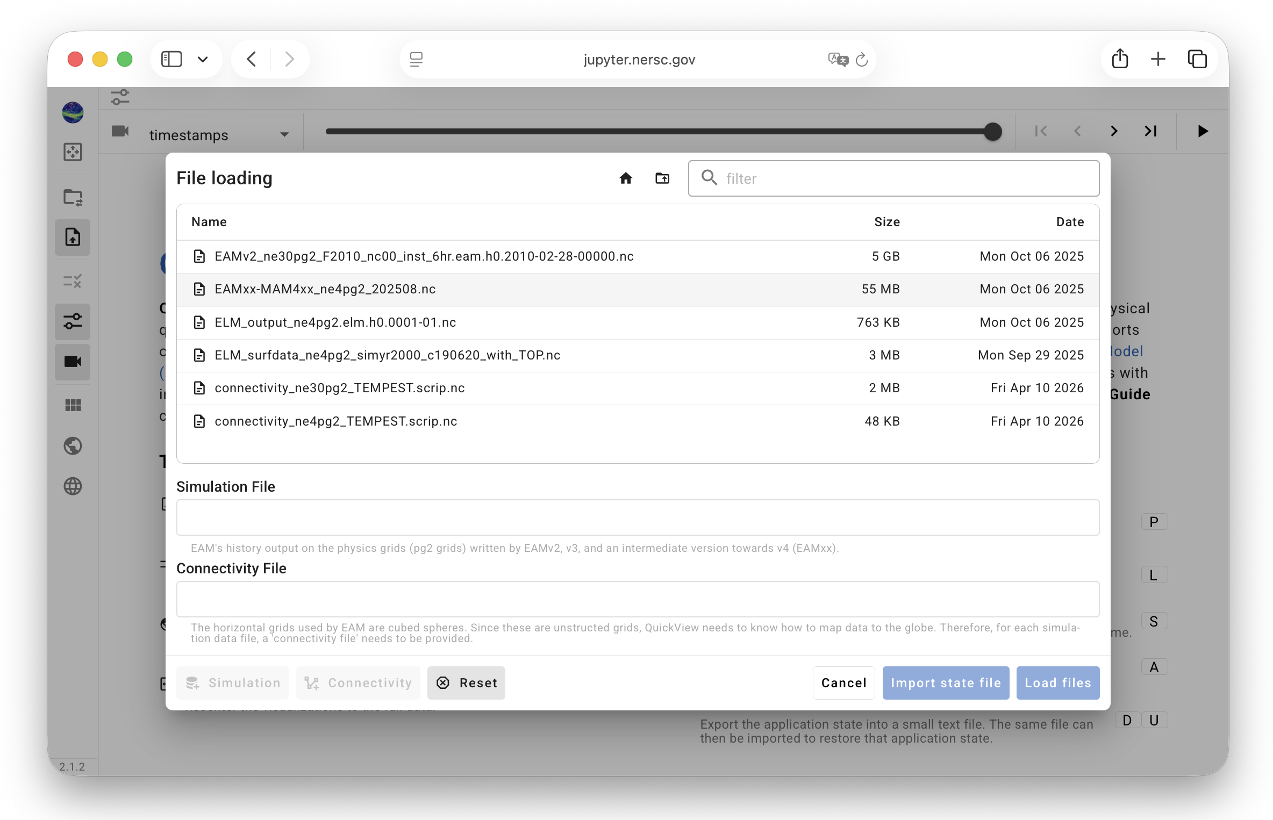Click the parent folder icon beside home
Image resolution: width=1273 pixels, height=820 pixels.
tap(662, 178)
